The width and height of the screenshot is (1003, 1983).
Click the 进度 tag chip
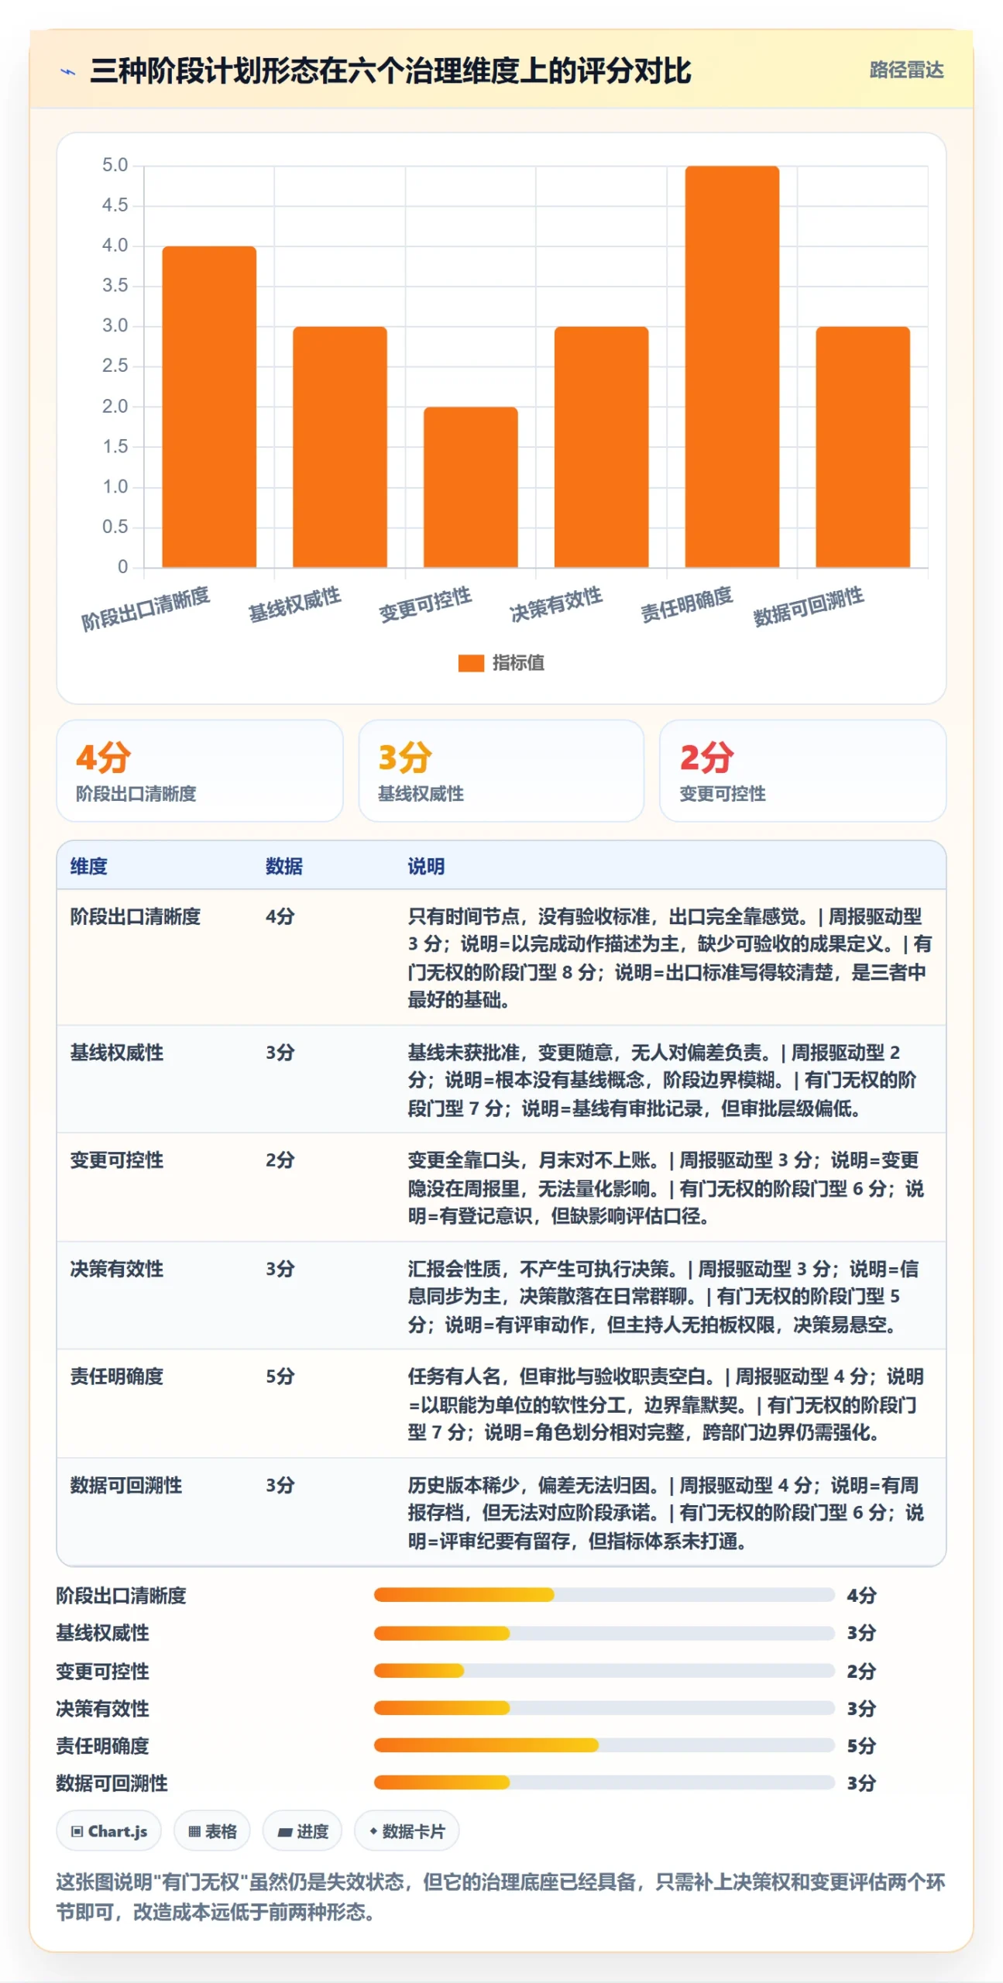pos(302,1830)
